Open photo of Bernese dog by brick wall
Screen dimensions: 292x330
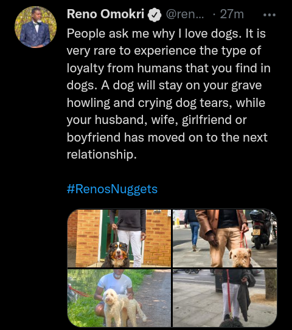(x=119, y=238)
